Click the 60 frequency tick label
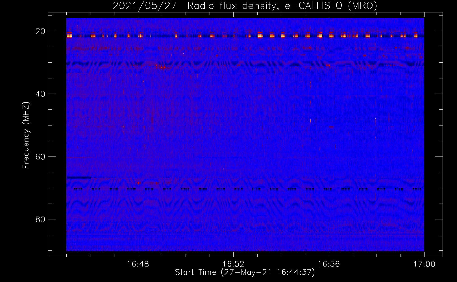The height and width of the screenshot is (282, 457). pos(40,157)
